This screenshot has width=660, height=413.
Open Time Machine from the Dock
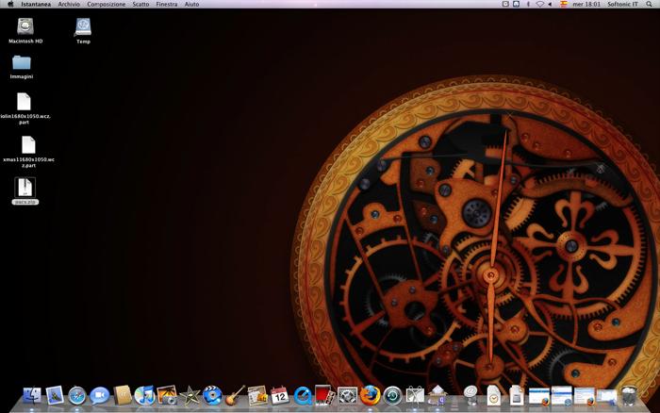pos(393,396)
